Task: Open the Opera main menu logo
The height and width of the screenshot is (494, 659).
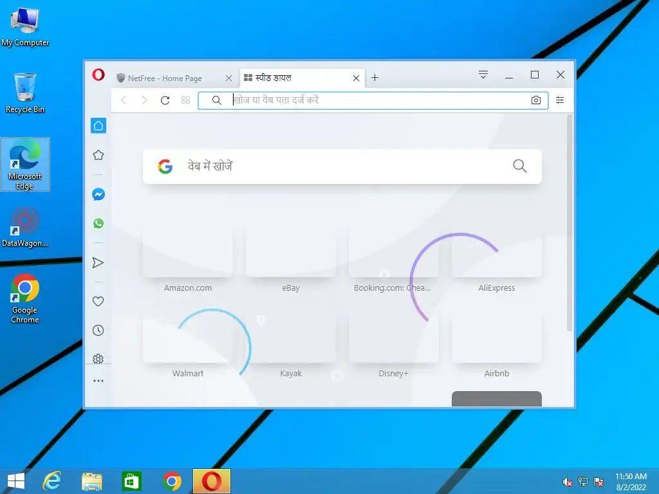Action: click(98, 75)
